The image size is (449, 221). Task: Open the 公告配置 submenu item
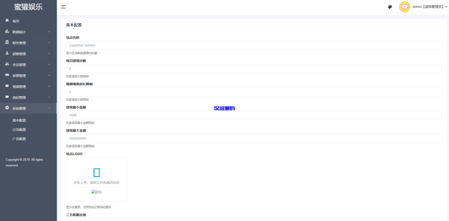pos(19,130)
